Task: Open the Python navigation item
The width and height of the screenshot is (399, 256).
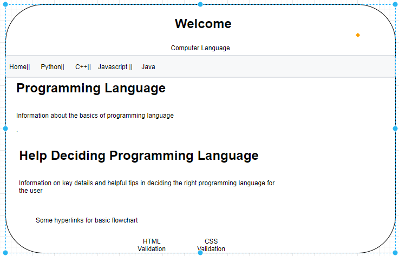Action: tap(53, 67)
